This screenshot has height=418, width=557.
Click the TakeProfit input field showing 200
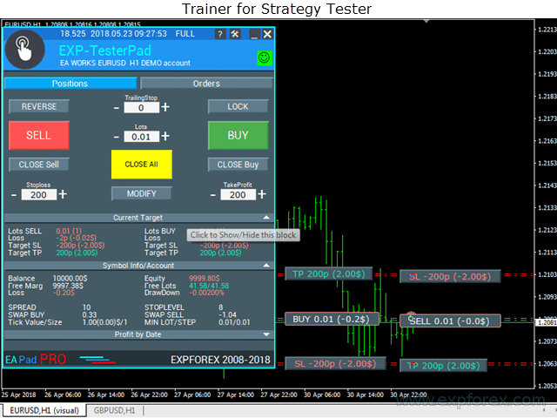coord(238,195)
